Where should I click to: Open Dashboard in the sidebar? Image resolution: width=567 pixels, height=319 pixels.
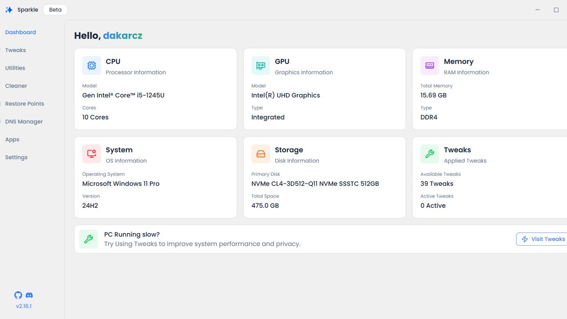point(21,32)
